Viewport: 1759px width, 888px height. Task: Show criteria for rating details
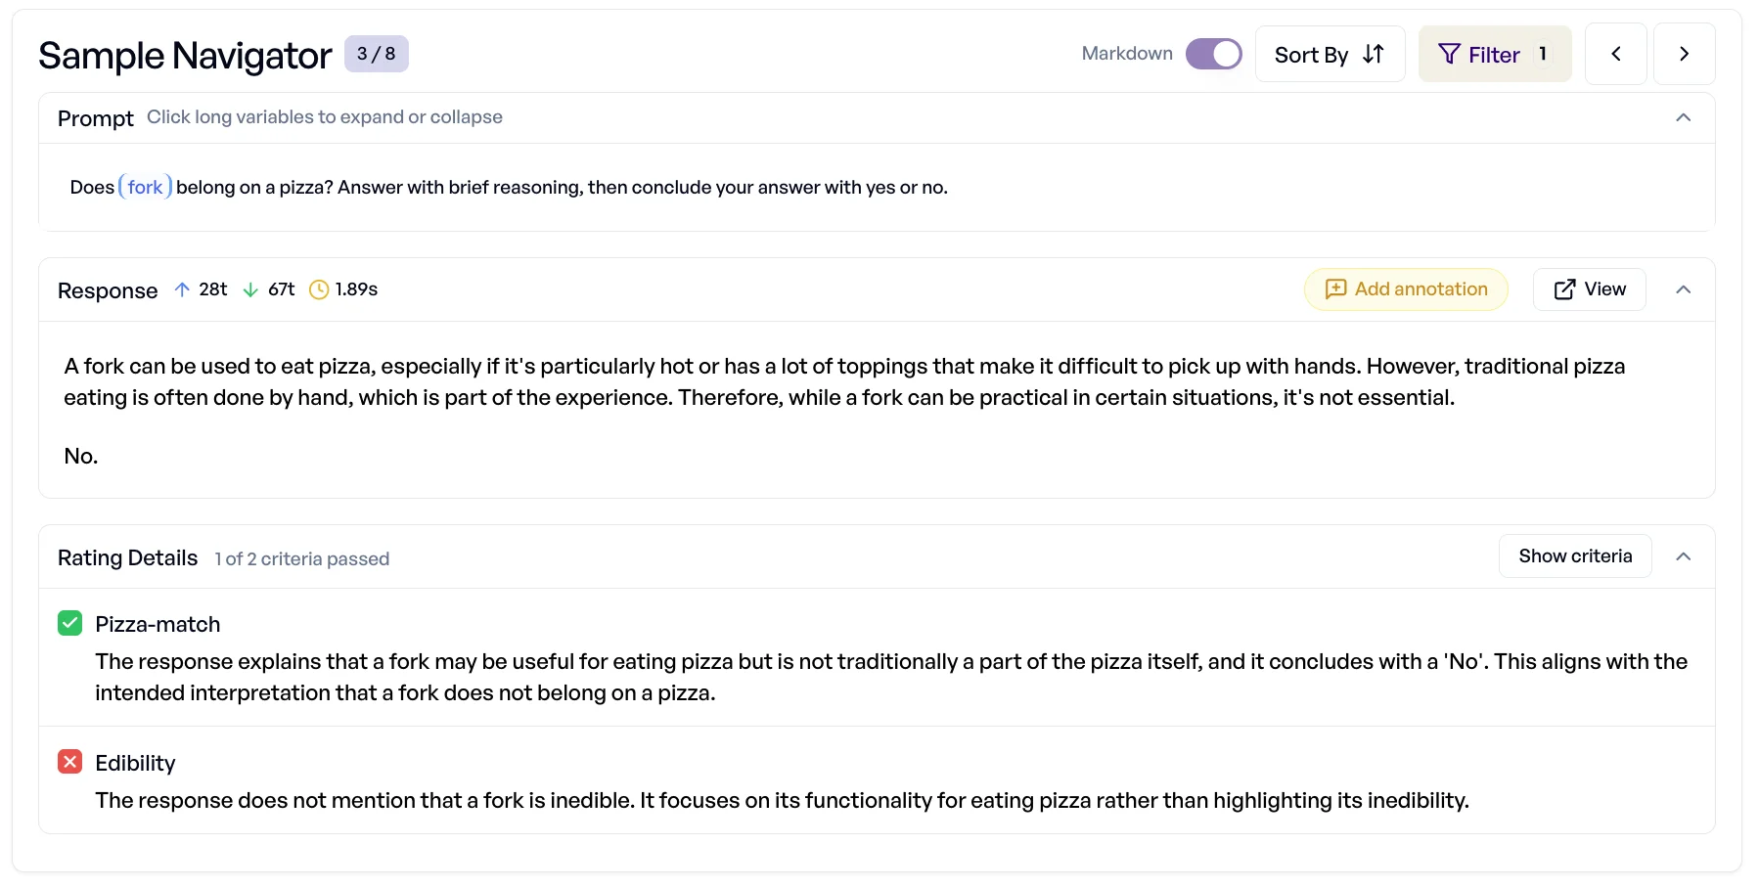[x=1574, y=555]
